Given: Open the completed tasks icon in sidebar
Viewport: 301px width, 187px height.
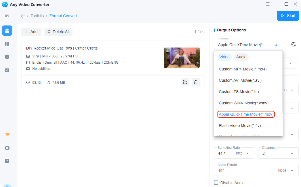Looking at the screenshot, I should coord(7,70).
